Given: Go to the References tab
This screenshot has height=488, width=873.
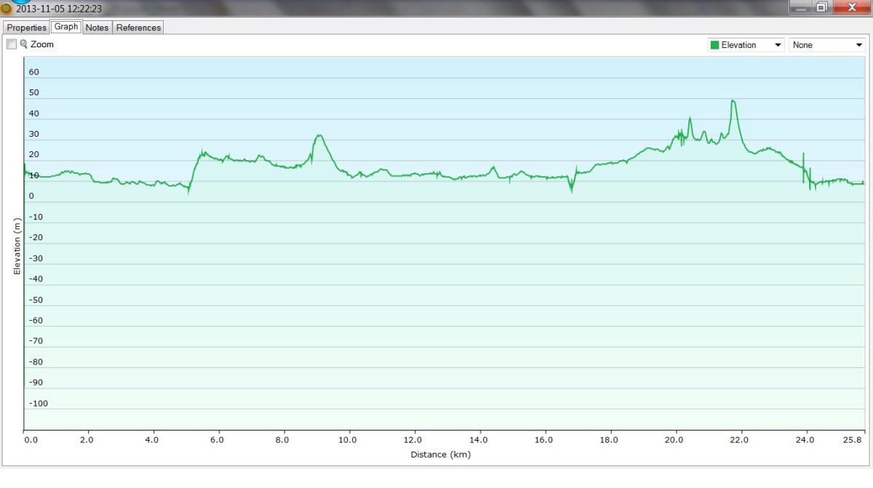Looking at the screenshot, I should [138, 28].
